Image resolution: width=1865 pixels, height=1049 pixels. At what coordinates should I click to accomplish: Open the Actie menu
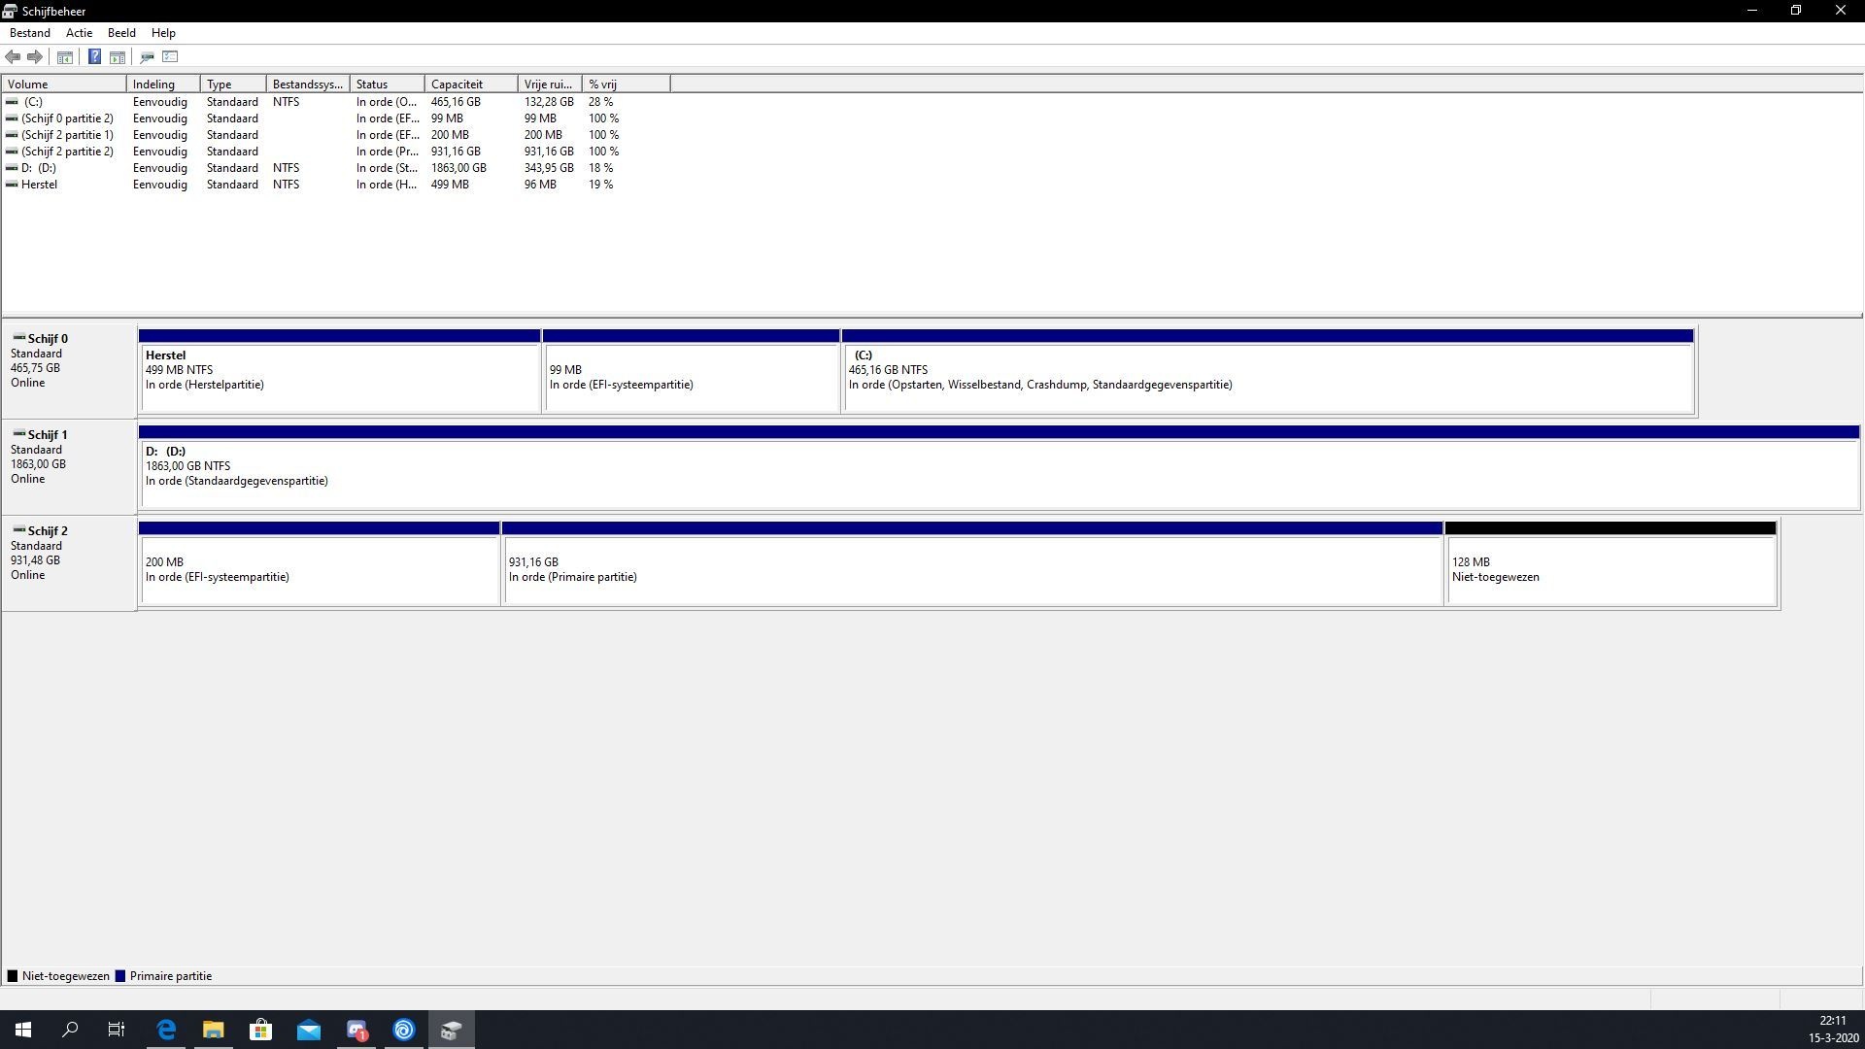coord(79,33)
